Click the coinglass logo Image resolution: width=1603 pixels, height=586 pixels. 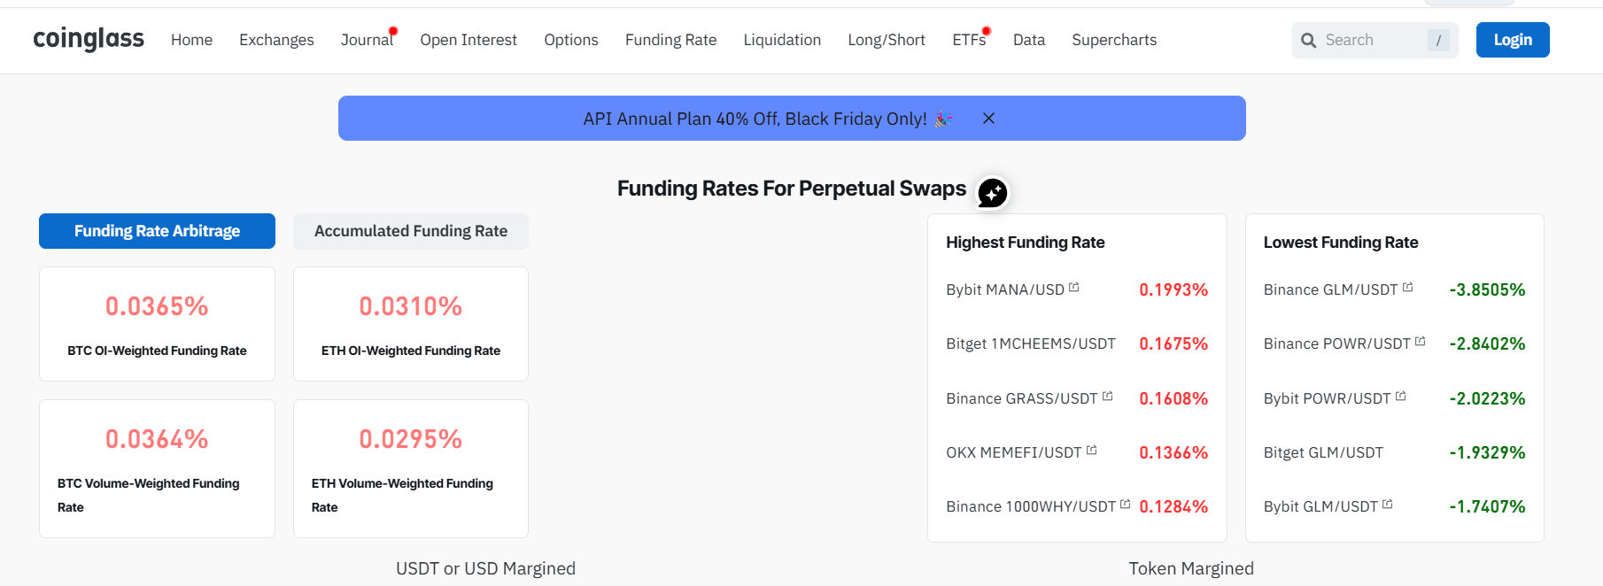[x=89, y=39]
